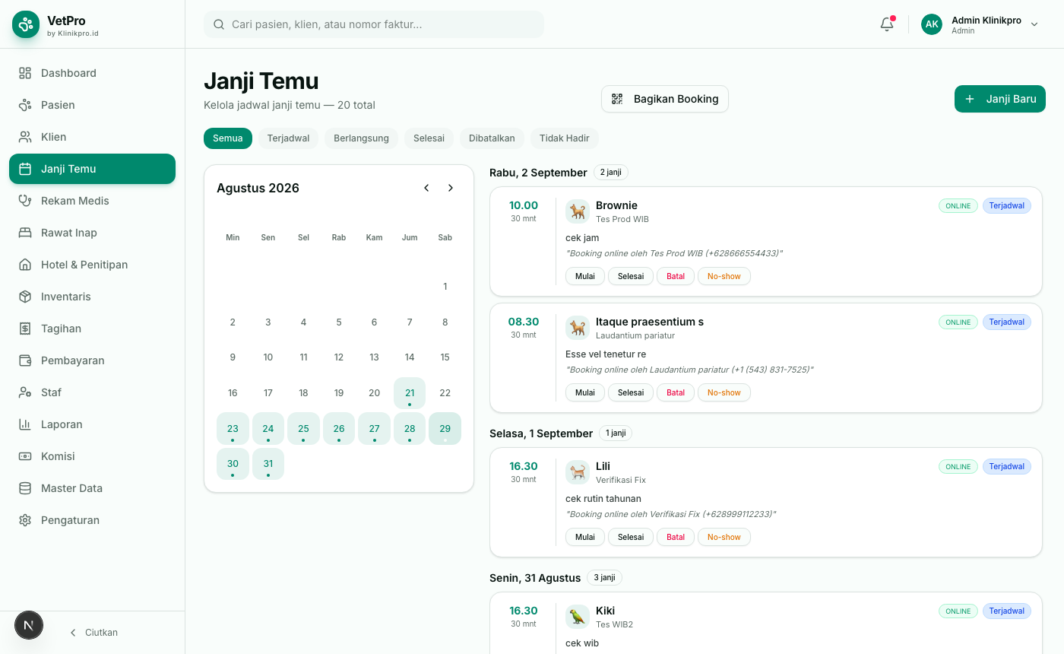Click the Senin, 31 Agustus heading
Image resolution: width=1064 pixels, height=654 pixels.
[x=535, y=578]
